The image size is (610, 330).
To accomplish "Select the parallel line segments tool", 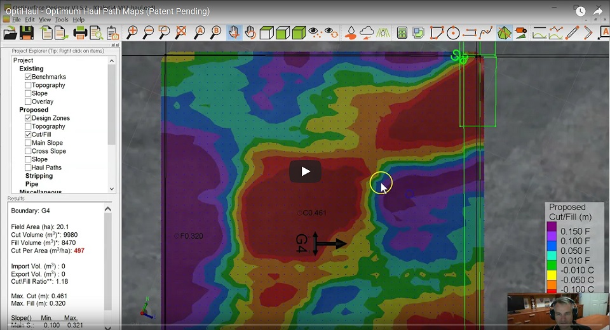I will click(469, 32).
